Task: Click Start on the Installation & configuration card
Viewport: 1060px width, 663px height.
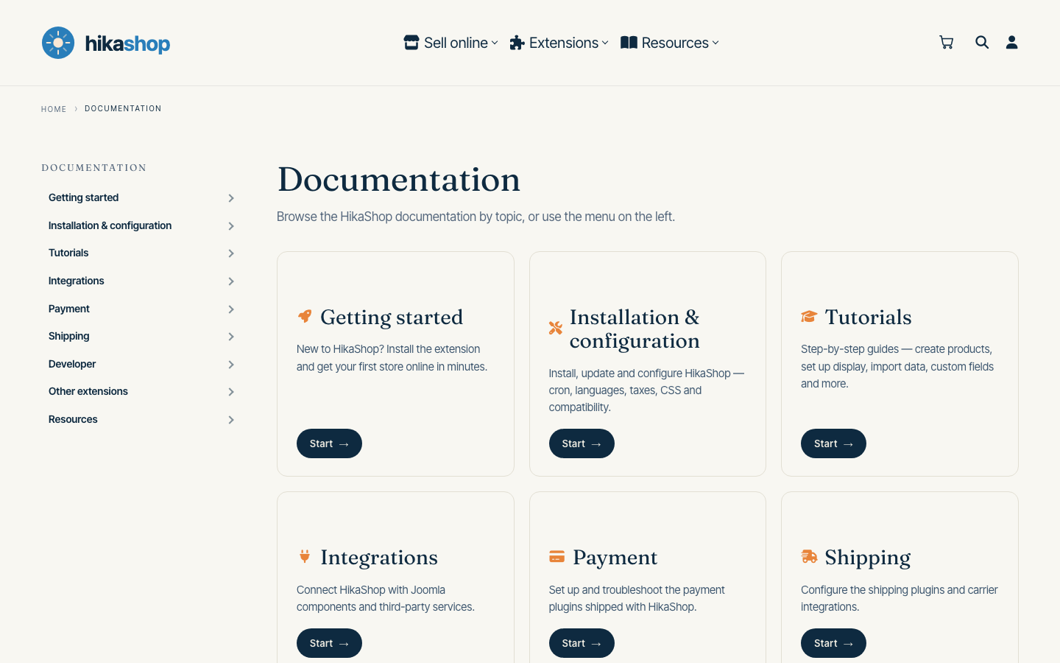Action: point(582,443)
